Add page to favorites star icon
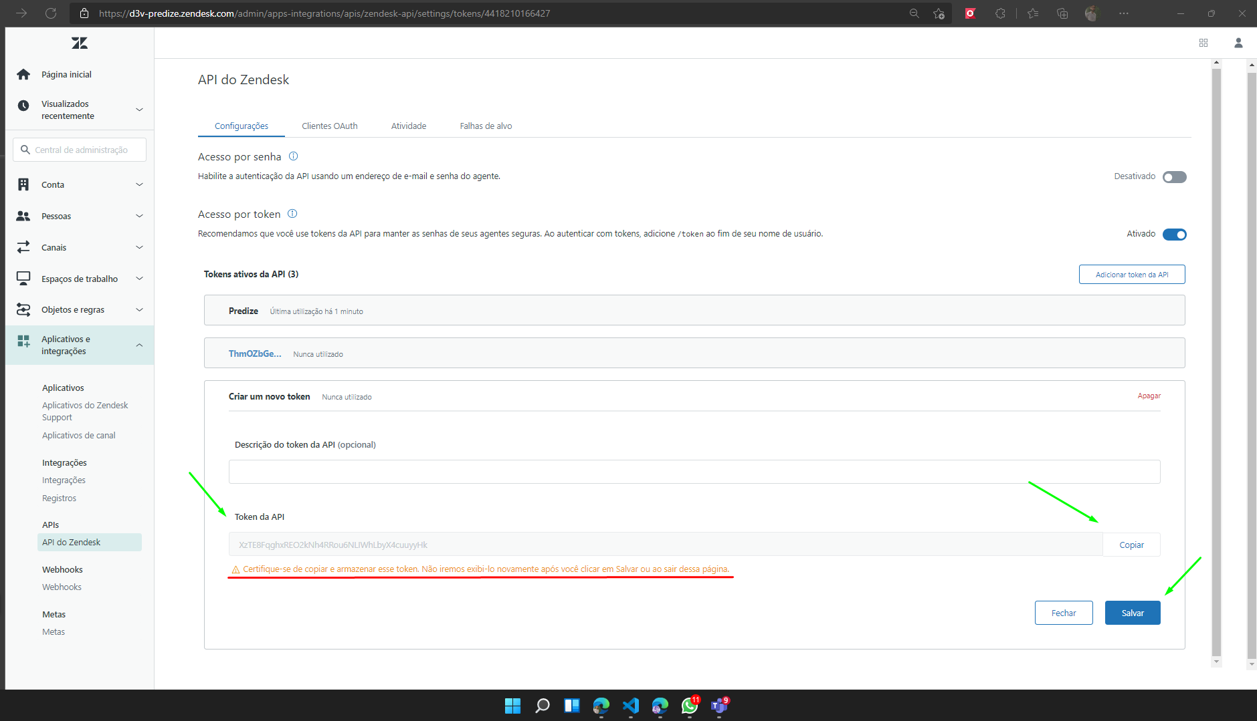 pos(939,13)
